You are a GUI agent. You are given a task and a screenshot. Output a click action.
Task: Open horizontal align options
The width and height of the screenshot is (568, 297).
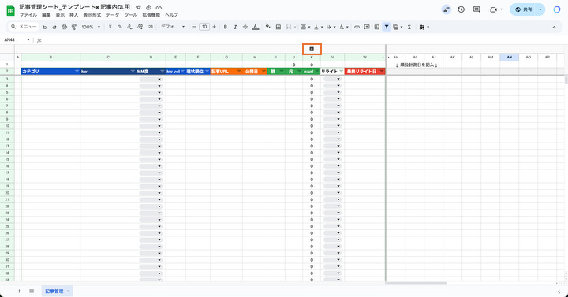pos(305,27)
